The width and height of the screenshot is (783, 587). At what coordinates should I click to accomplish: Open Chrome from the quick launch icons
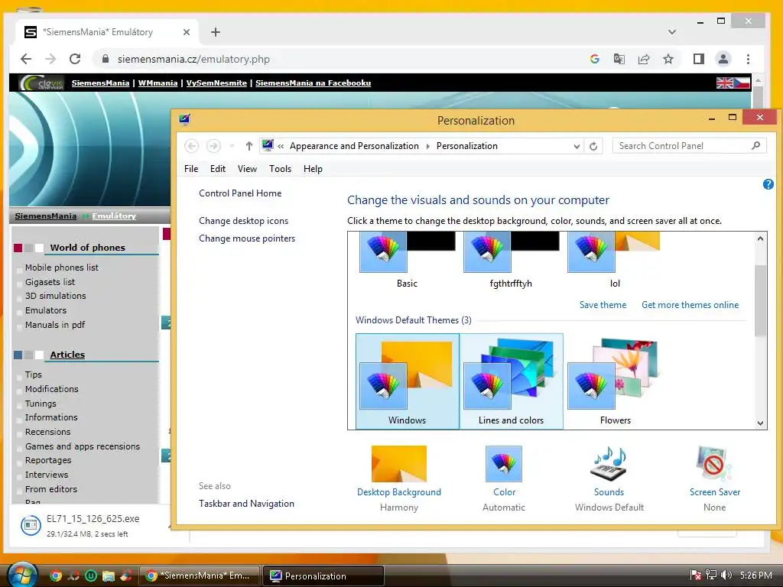[x=56, y=576]
